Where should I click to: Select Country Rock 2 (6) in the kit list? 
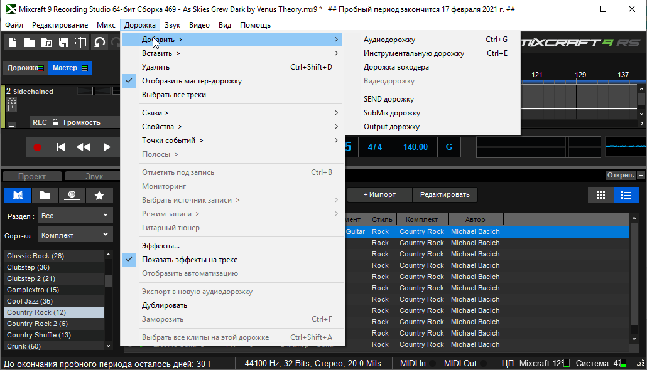tap(54, 324)
